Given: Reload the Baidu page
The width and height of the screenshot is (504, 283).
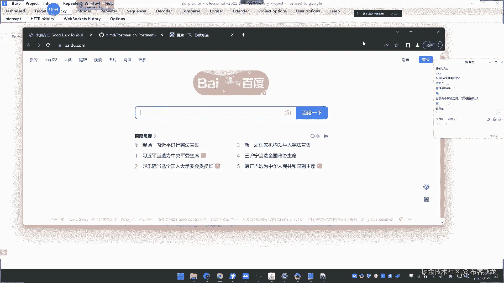Looking at the screenshot, I should (48, 45).
